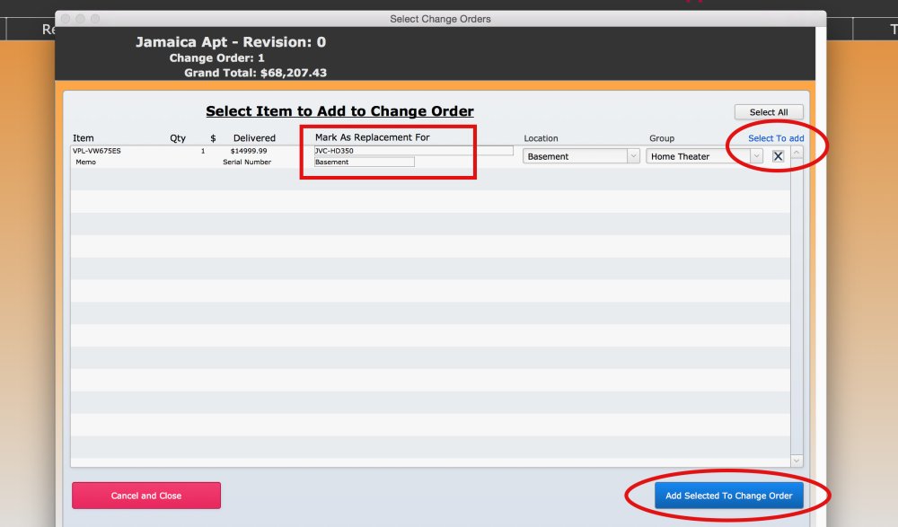This screenshot has width=898, height=527.
Task: Click the Select All button
Action: pos(768,111)
